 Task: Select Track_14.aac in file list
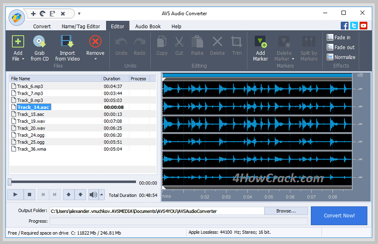(x=83, y=107)
